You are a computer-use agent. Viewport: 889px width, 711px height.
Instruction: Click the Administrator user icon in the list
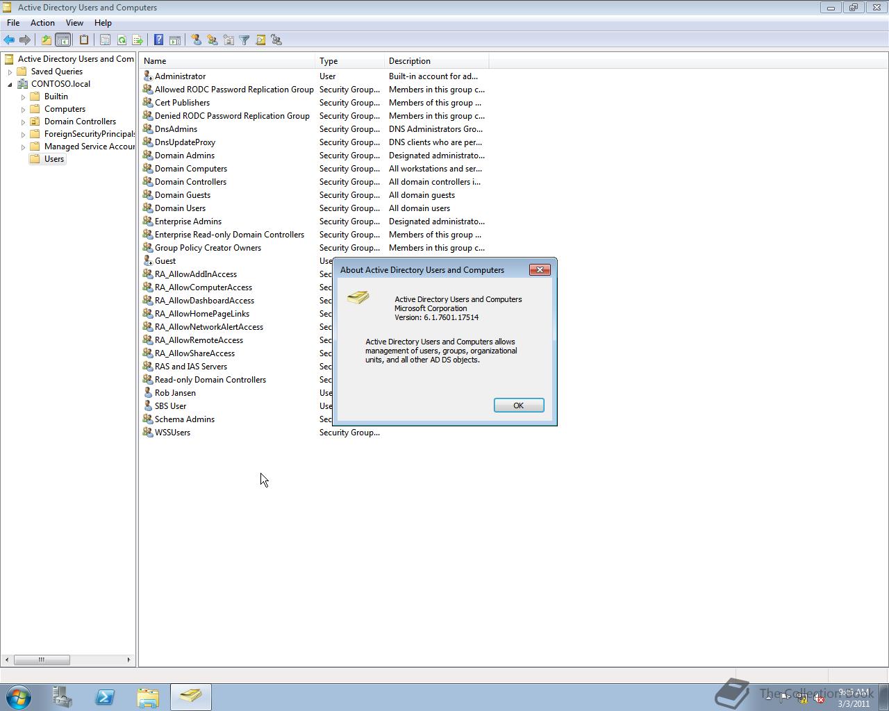[147, 76]
